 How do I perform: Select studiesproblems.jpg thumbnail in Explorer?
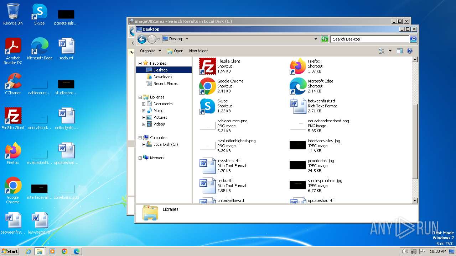[x=297, y=185]
